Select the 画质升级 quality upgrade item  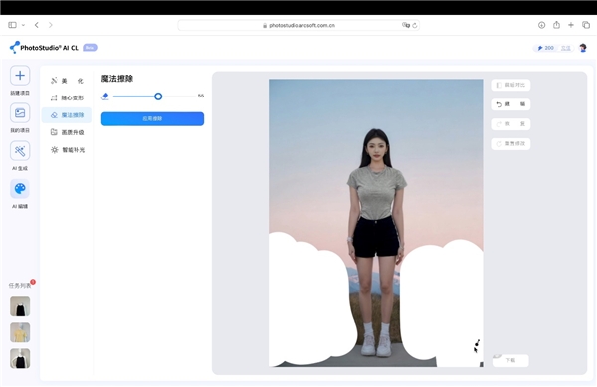point(67,132)
